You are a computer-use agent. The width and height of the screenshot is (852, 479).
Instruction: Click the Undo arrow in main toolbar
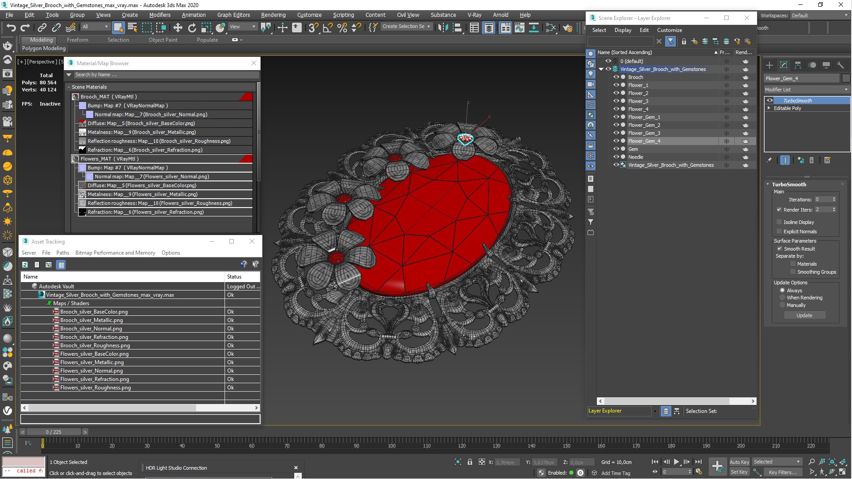click(11, 27)
